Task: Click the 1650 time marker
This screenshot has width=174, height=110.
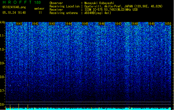Action: click(x=168, y=24)
